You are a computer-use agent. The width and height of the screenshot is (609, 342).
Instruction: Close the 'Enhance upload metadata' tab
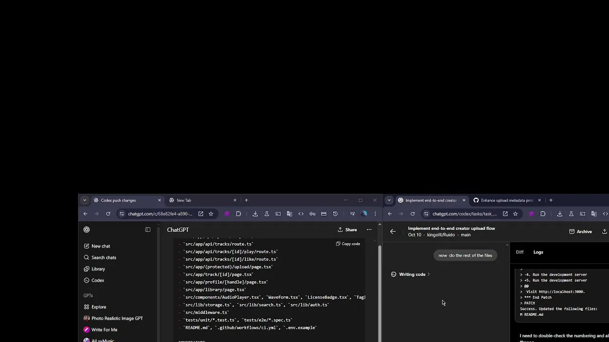coord(539,200)
